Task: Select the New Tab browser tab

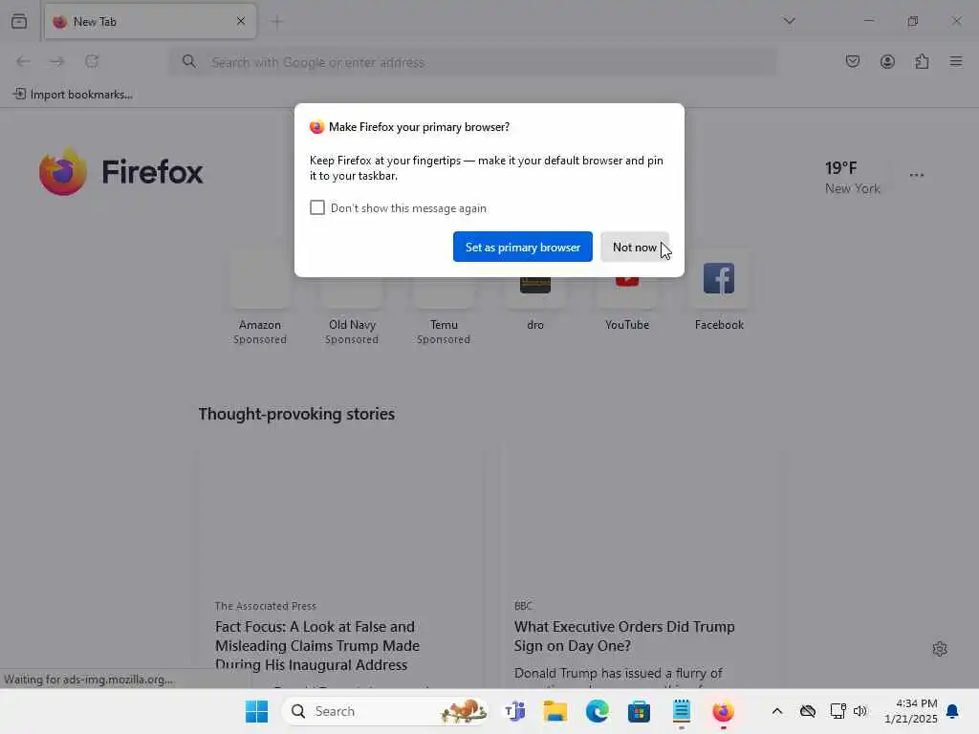Action: coord(150,21)
